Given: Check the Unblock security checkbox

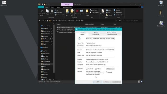Looking at the screenshot, I should (106, 72).
